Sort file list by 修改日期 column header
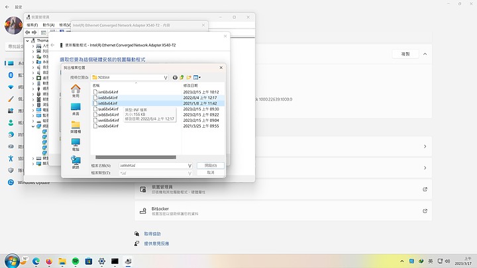477x268 pixels. [x=190, y=85]
